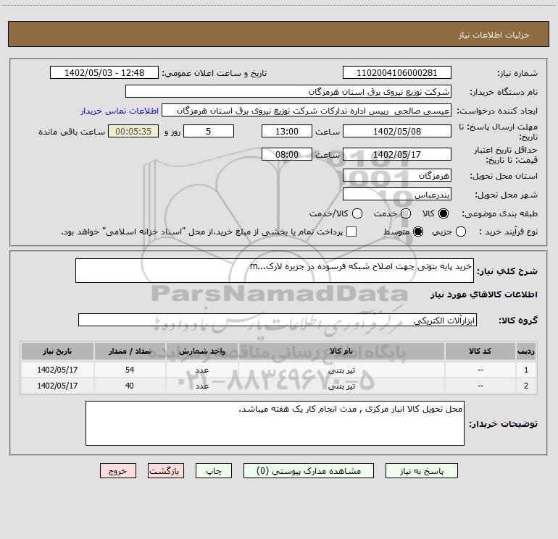The image size is (558, 539).
Task: Click quantity 40 in row 2
Action: pyautogui.click(x=130, y=386)
